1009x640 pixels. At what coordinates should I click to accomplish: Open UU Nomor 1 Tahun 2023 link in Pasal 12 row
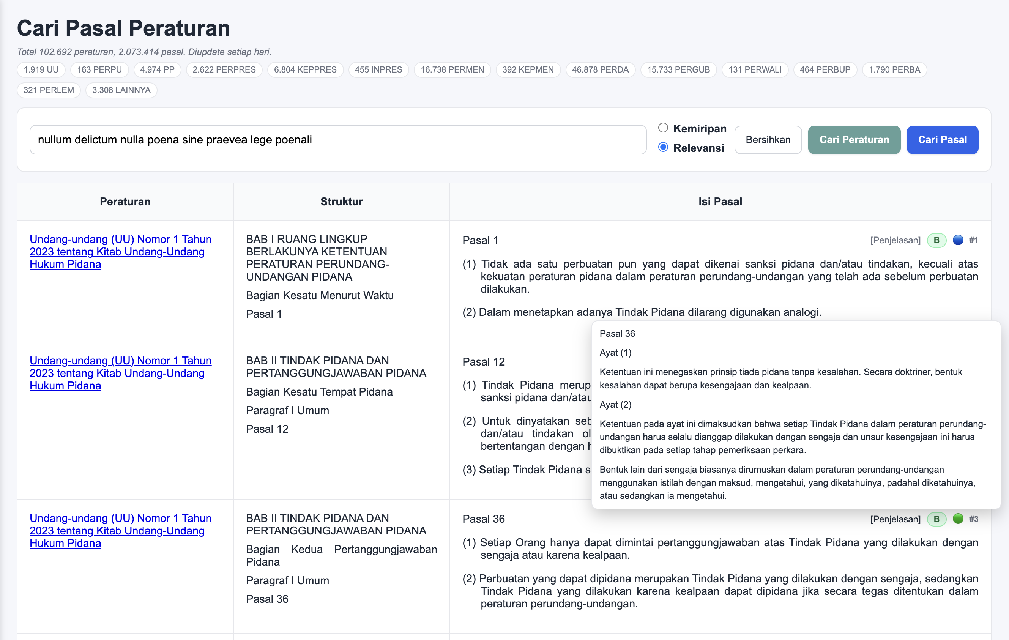point(121,373)
